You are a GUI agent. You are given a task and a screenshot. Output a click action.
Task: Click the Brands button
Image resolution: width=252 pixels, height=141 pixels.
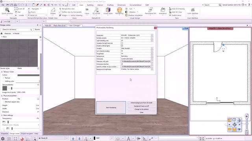click(37, 30)
